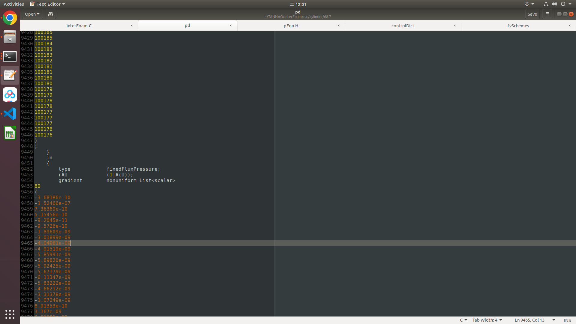Open the Files application from the dock
Viewport: 576px width, 324px height.
[x=10, y=37]
